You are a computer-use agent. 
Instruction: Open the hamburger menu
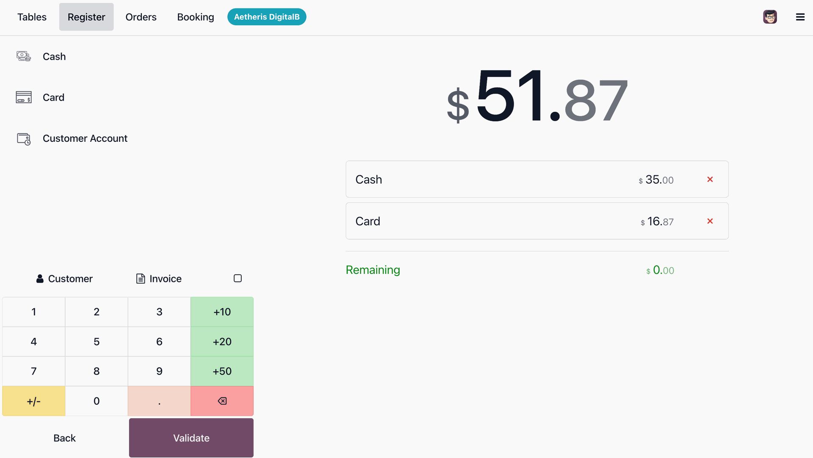(x=800, y=17)
